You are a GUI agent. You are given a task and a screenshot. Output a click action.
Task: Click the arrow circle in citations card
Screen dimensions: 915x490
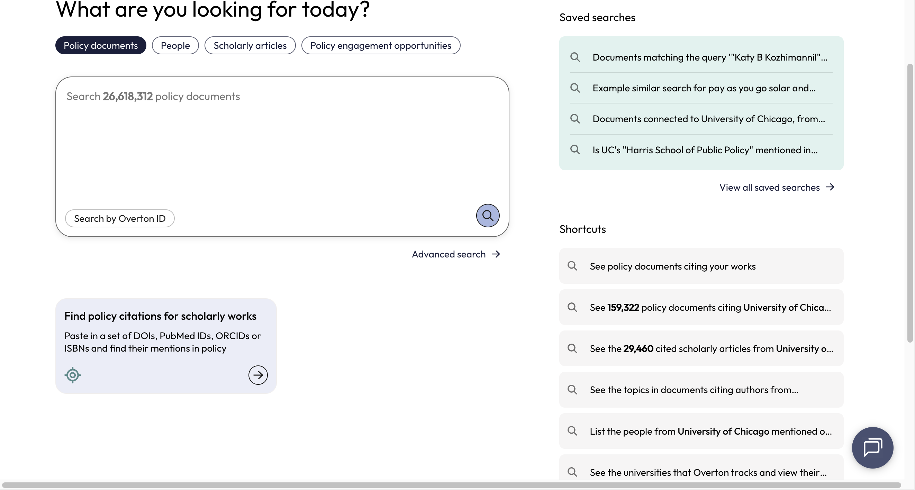[x=258, y=375]
